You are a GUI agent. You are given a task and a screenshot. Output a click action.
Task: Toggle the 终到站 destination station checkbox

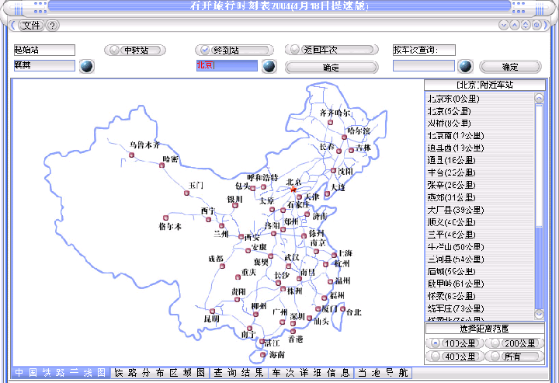234,50
